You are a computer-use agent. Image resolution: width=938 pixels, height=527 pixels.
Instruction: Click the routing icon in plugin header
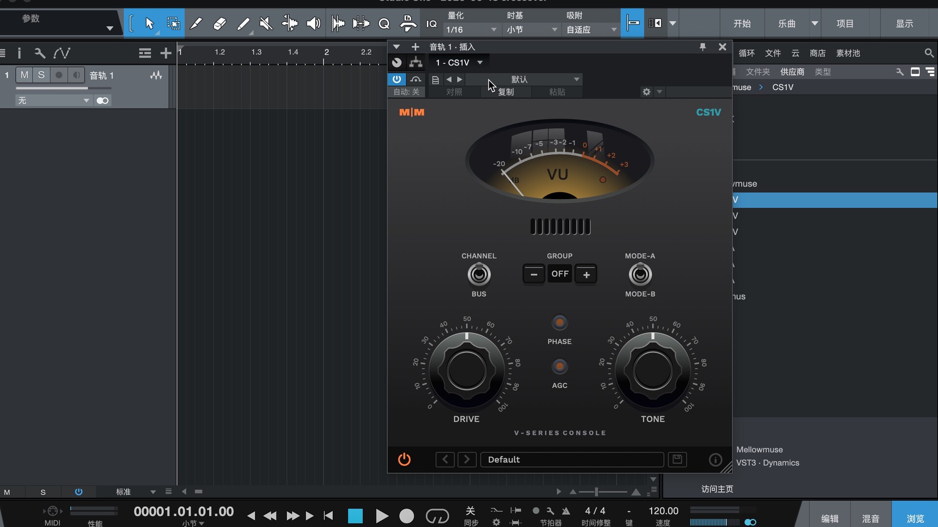coord(416,62)
